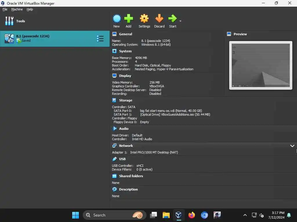Collapse the Network section chevron

pos(292,146)
